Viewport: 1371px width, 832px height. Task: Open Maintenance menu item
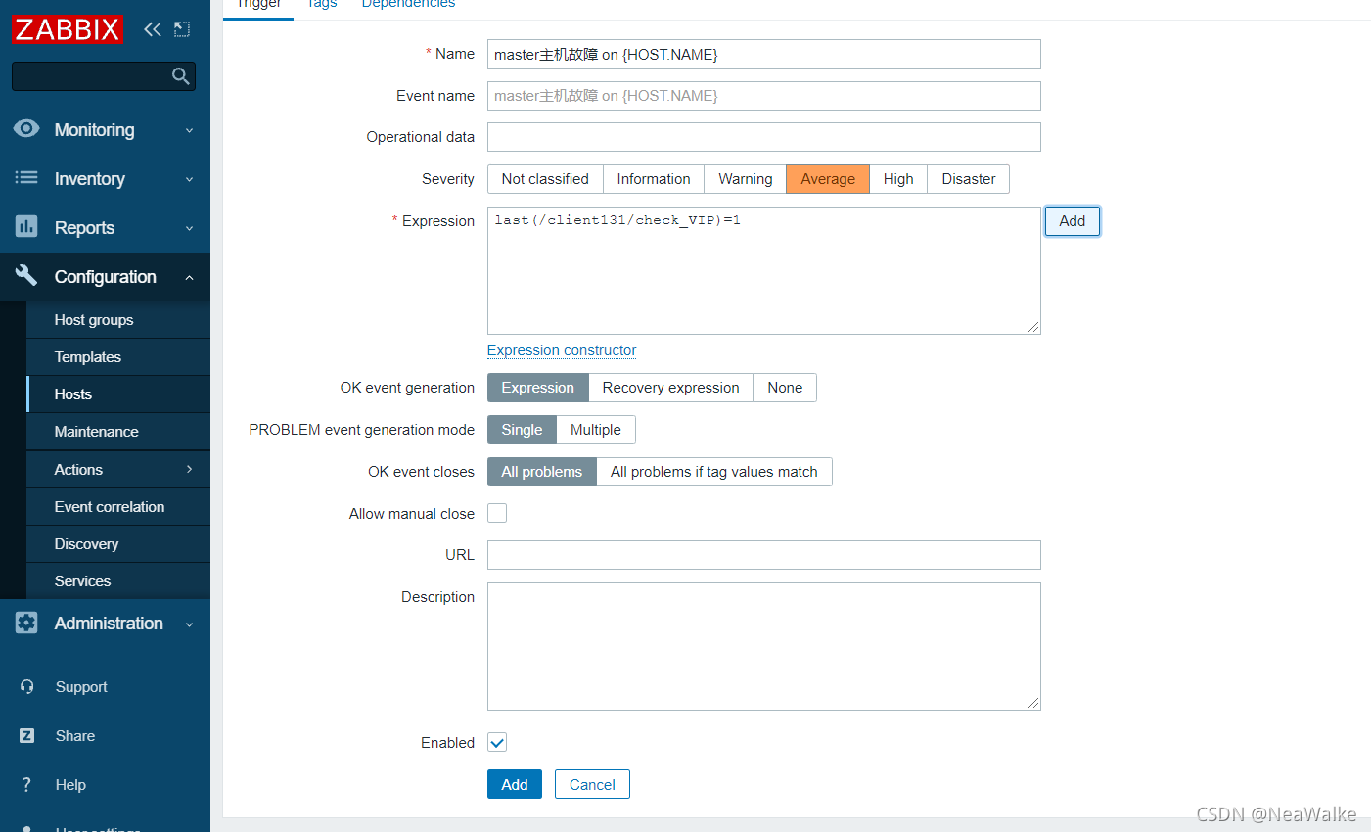click(118, 432)
